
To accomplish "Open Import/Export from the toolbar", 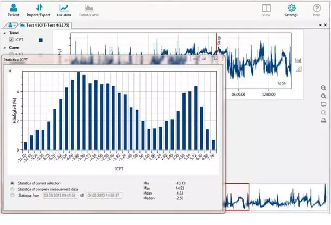I will point(39,10).
